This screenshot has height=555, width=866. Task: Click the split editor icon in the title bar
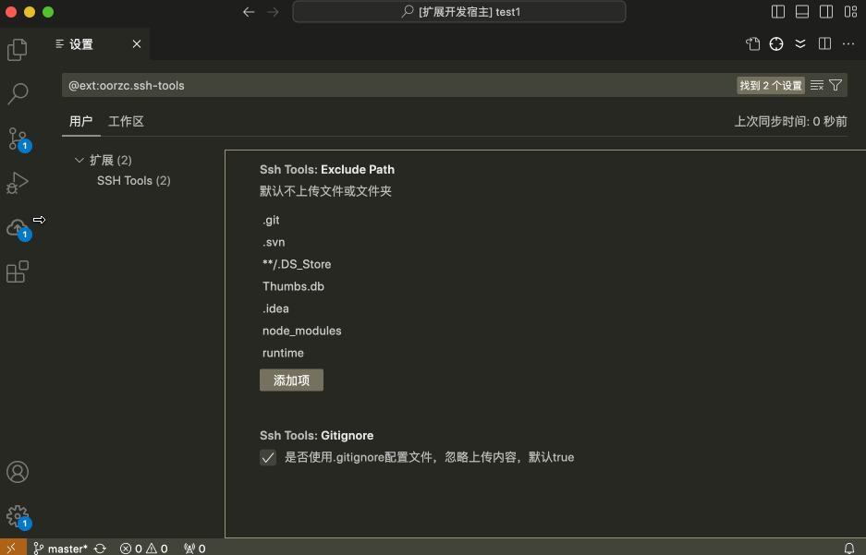[823, 43]
